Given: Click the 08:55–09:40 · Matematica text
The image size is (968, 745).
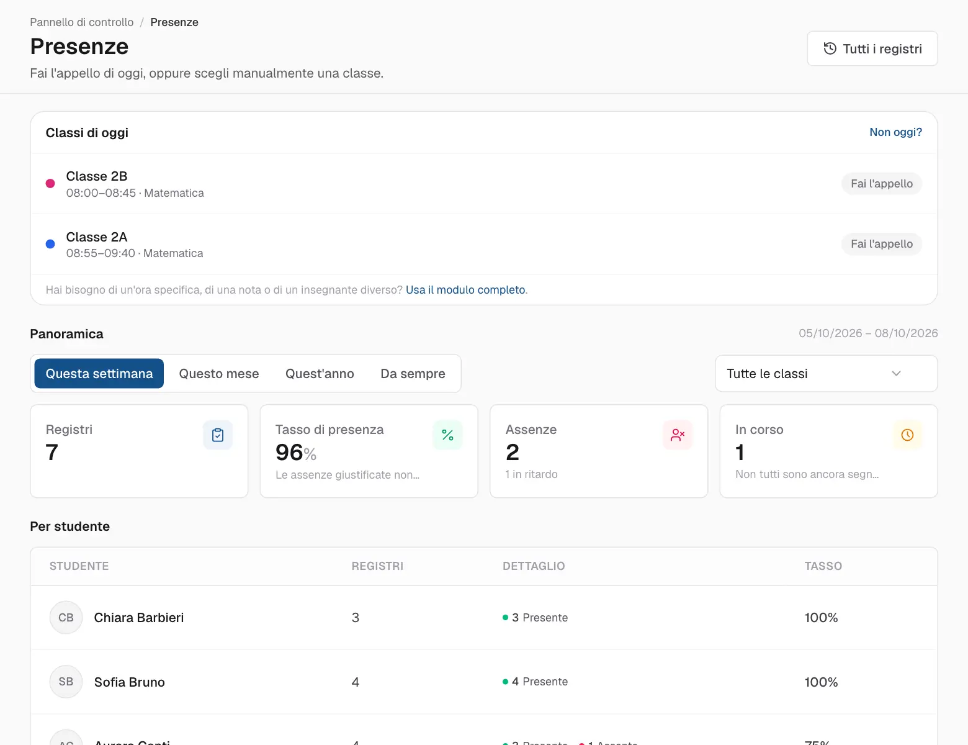Looking at the screenshot, I should [x=135, y=253].
